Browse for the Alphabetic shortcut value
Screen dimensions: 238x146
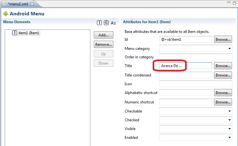click(x=223, y=92)
